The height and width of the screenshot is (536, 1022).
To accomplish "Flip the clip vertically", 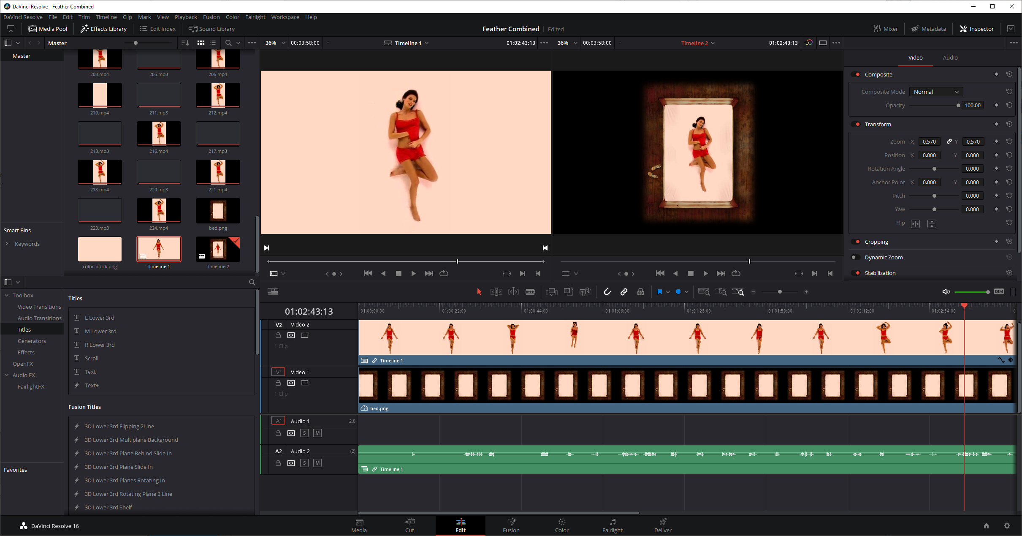I will point(932,223).
